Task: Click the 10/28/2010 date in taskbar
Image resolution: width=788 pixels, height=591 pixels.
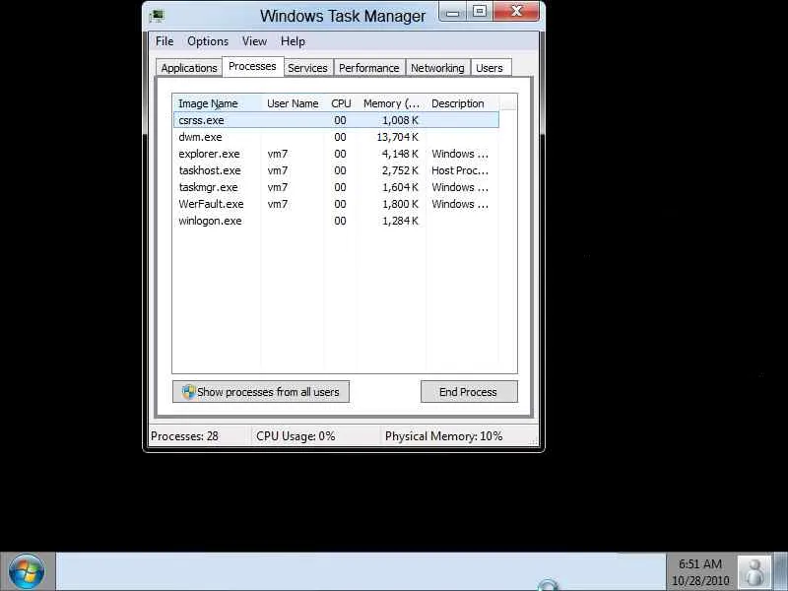Action: point(700,580)
